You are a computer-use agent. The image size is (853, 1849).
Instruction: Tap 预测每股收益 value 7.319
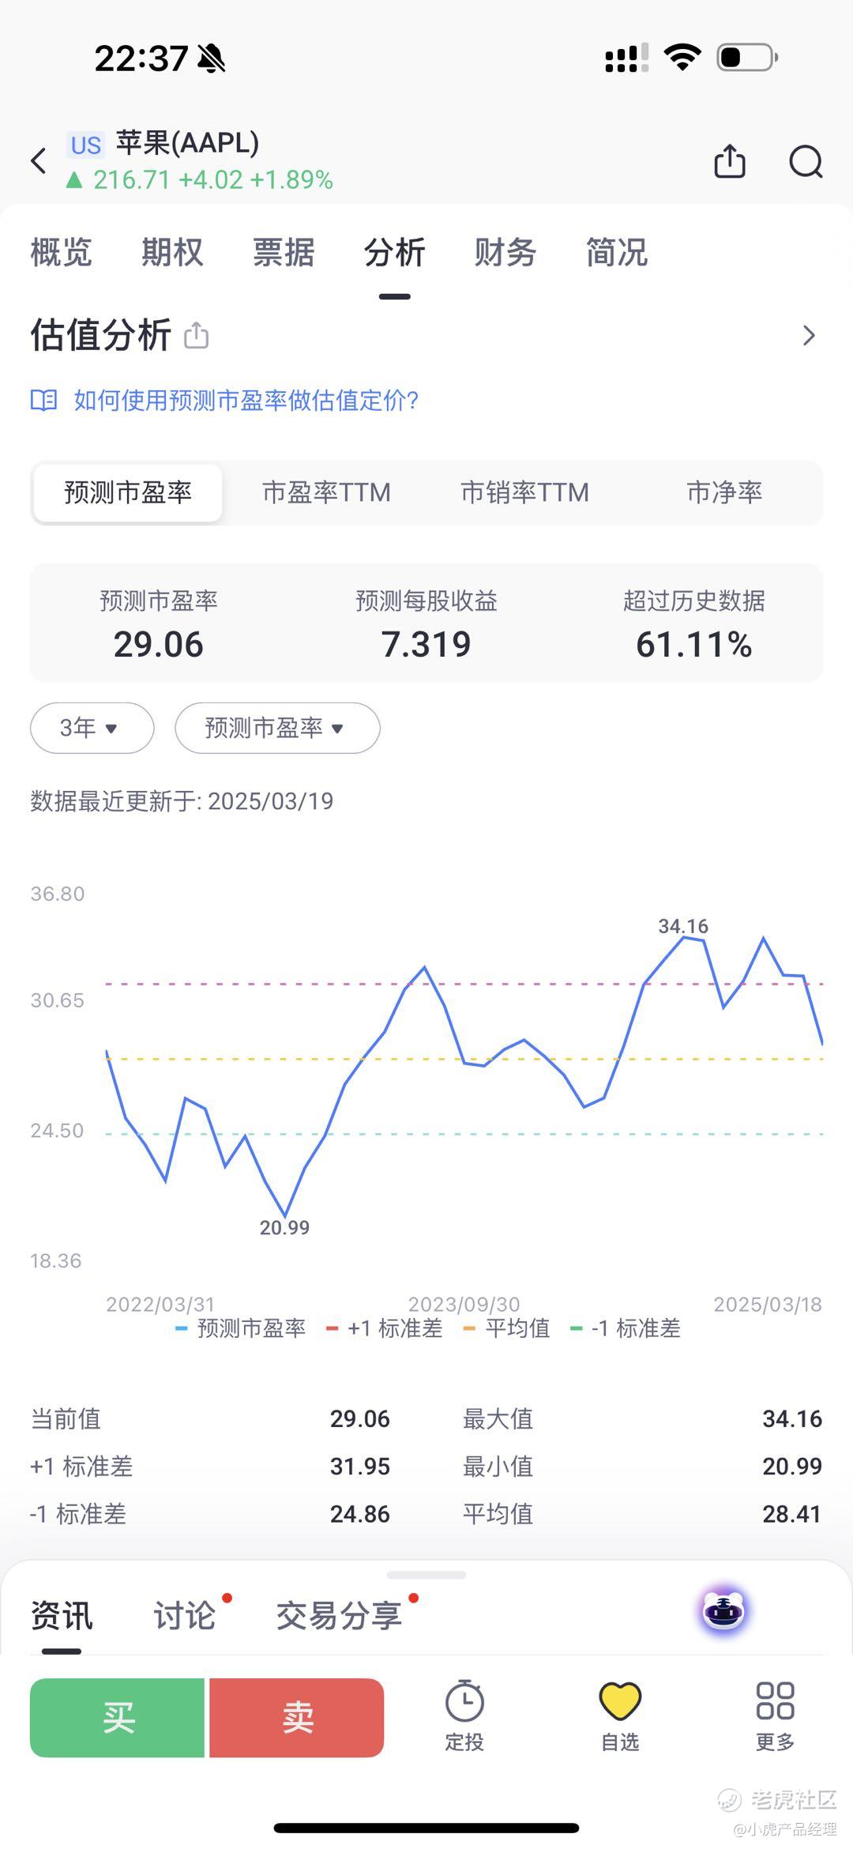pyautogui.click(x=426, y=644)
